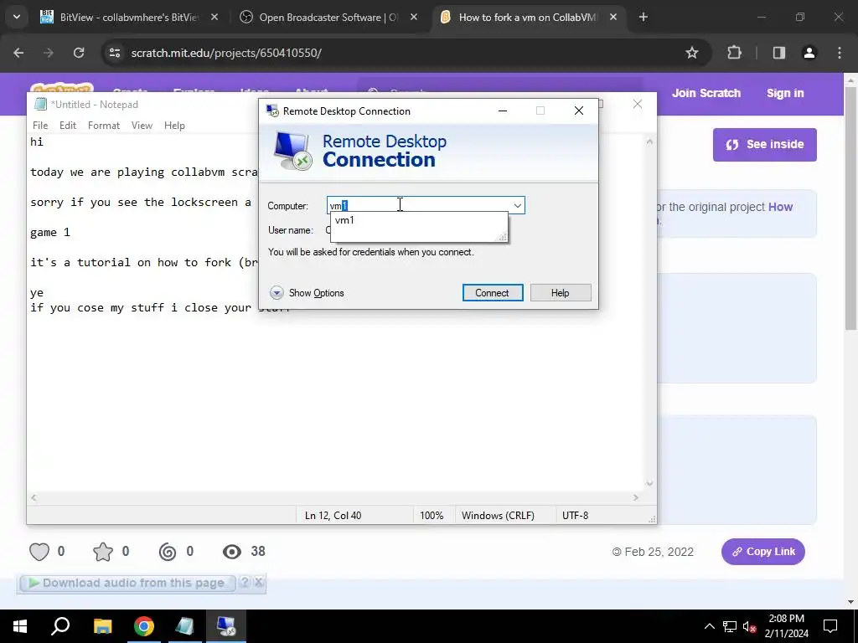Favorite the project with the star icon
The image size is (858, 643).
click(103, 552)
